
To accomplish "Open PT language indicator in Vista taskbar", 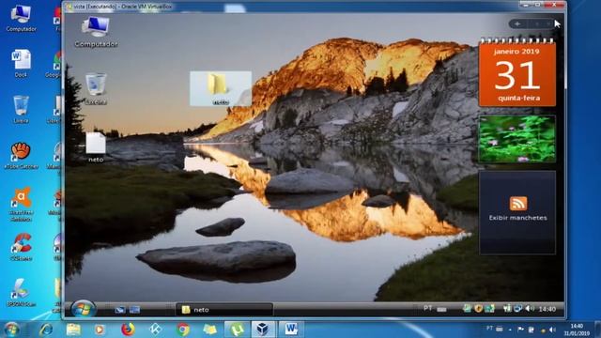I will [x=428, y=309].
